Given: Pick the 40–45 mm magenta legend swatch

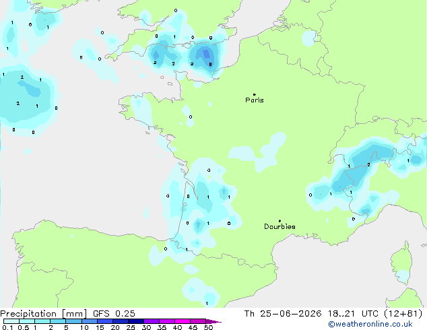Looking at the screenshot, I should click(x=183, y=321).
